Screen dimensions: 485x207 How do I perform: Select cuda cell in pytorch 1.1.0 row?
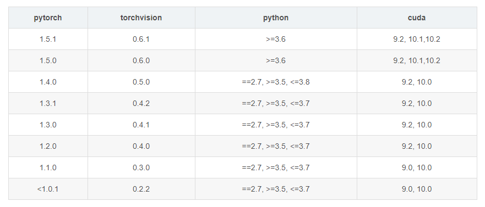tap(417, 167)
